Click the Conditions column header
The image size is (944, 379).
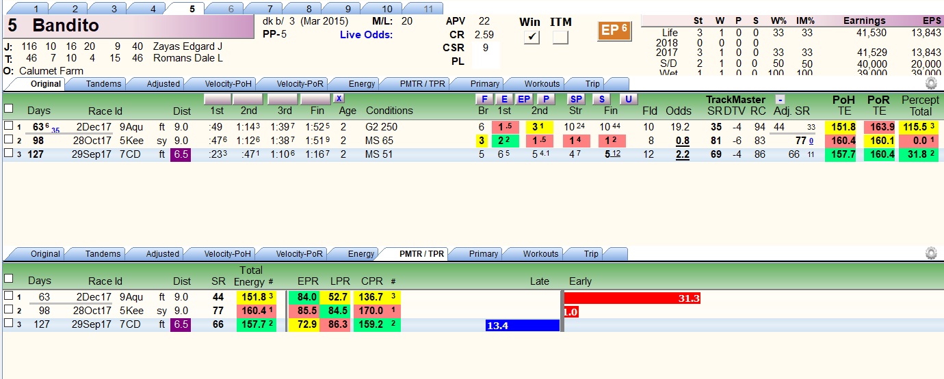[x=389, y=110]
